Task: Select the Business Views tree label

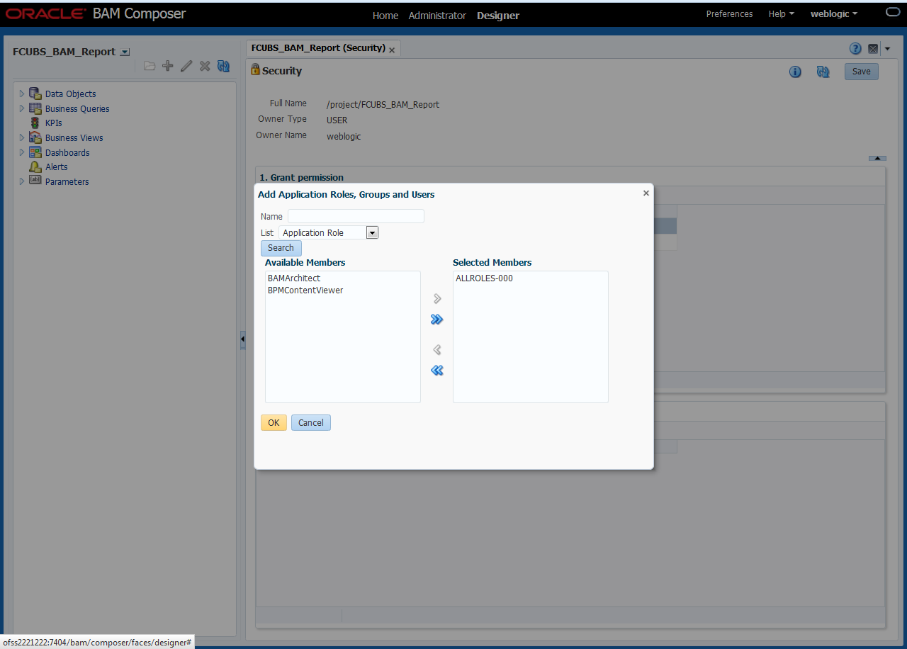Action: [x=74, y=138]
